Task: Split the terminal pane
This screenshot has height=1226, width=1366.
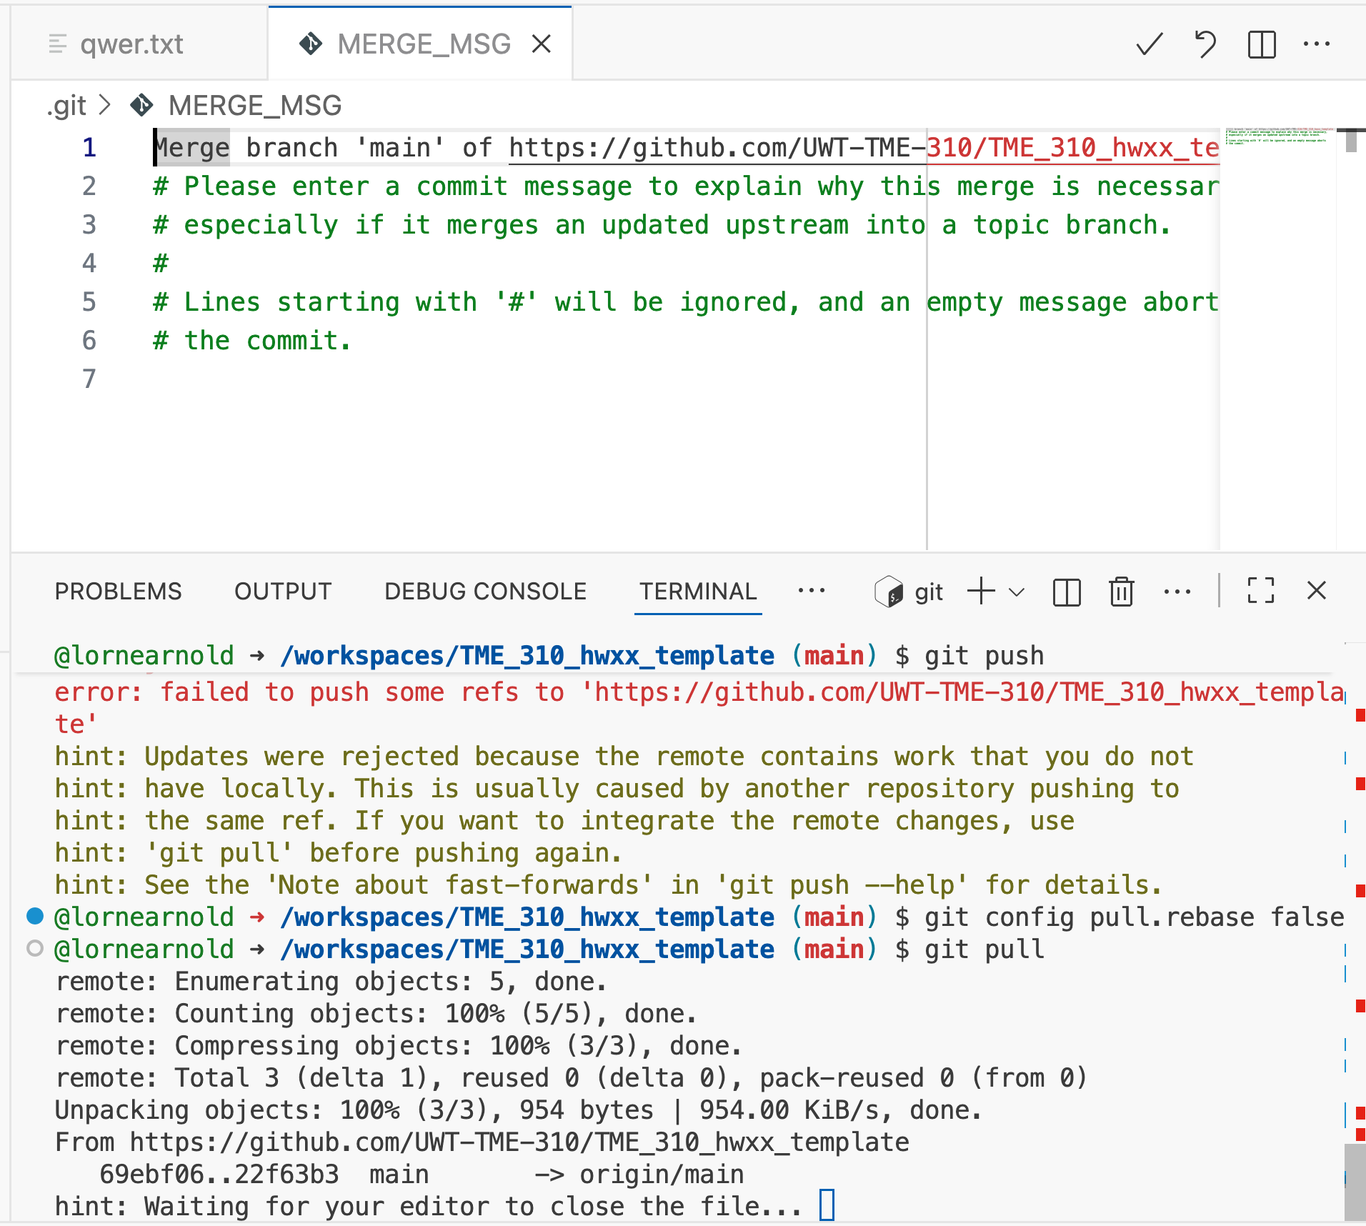Action: click(1067, 592)
